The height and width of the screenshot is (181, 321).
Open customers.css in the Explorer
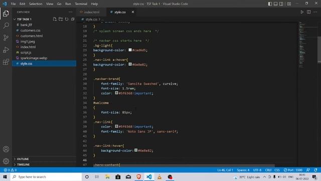click(30, 30)
